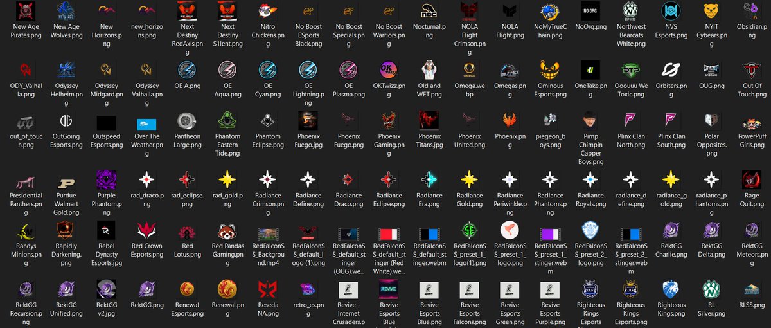Screen dimensions: 771x328
Task: Click the RektGG v2.jpg thumbnail
Action: click(x=106, y=289)
